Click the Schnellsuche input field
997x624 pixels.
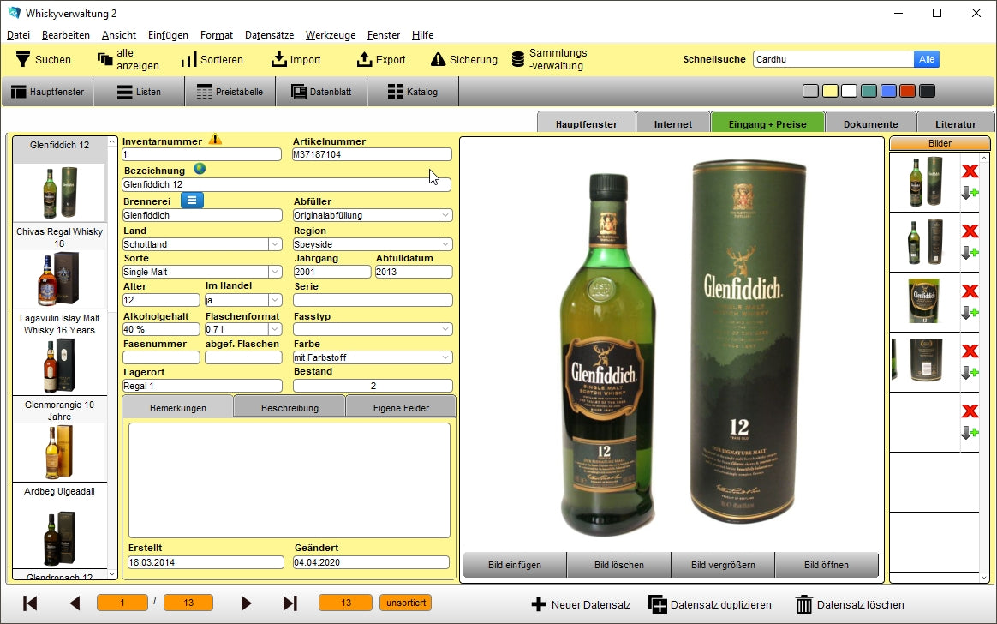(x=833, y=59)
